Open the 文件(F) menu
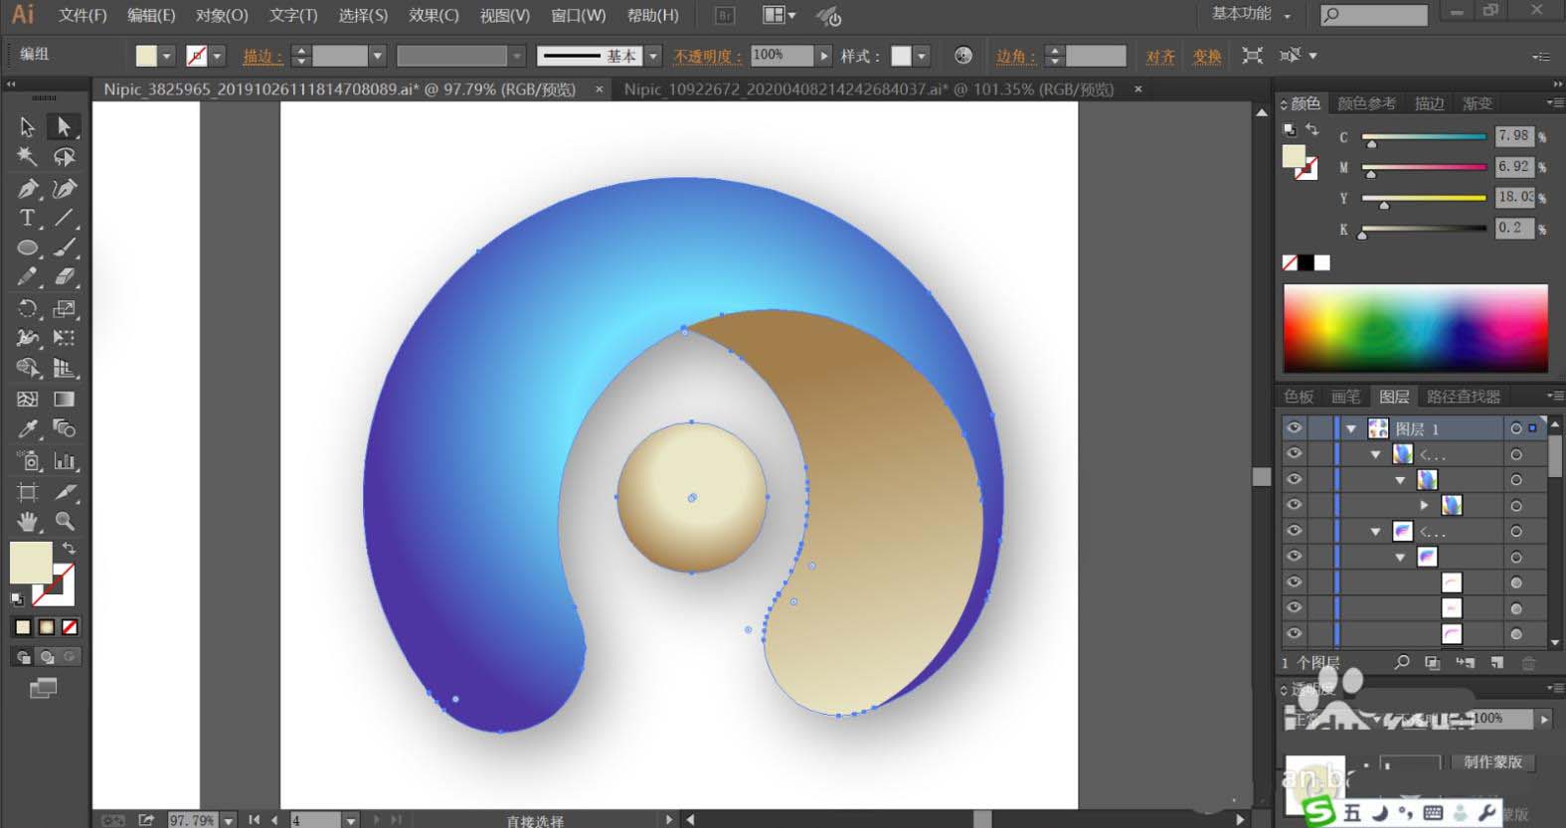1566x828 pixels. 82,15
